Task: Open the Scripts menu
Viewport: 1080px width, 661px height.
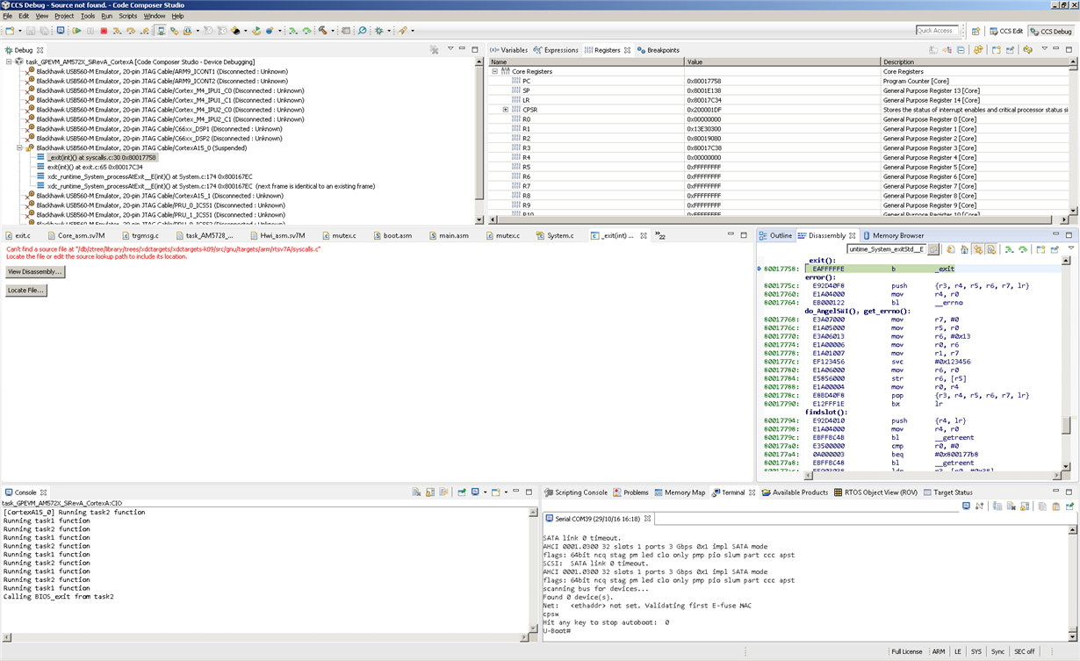Action: coord(128,16)
